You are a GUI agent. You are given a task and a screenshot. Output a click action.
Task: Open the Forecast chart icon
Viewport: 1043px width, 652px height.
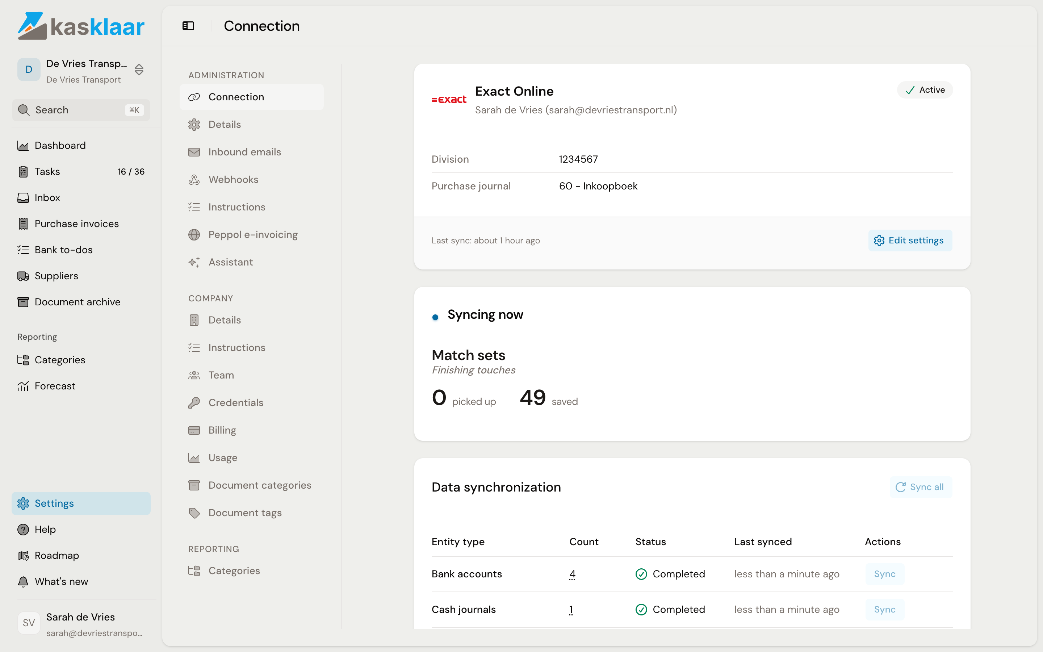pos(23,386)
